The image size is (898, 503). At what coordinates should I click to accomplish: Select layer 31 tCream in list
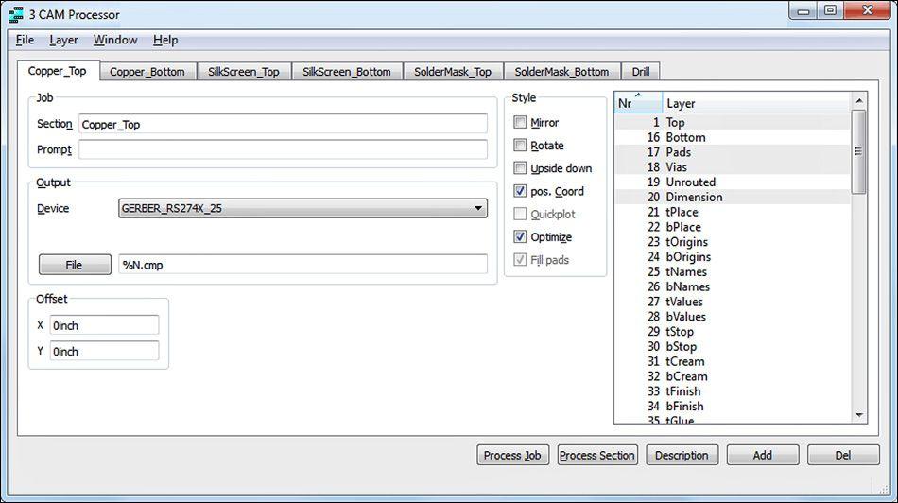[734, 361]
